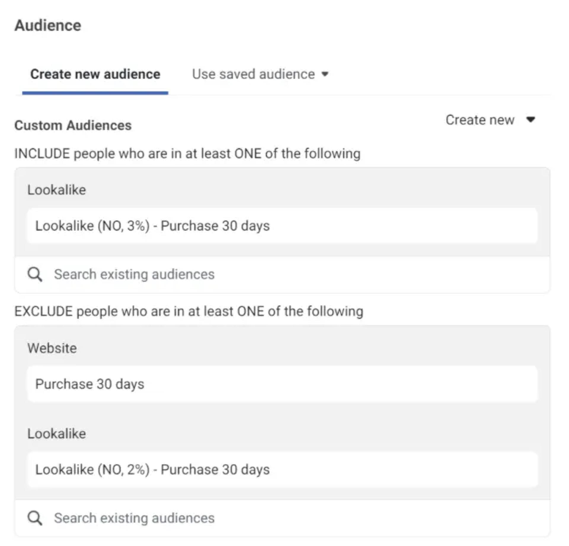The image size is (569, 546).
Task: Open the Use saved audience dropdown arrow
Action: point(325,74)
